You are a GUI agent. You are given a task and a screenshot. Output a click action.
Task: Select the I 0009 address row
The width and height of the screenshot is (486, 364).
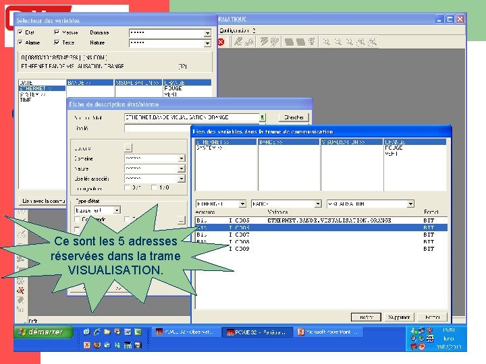coord(321,249)
